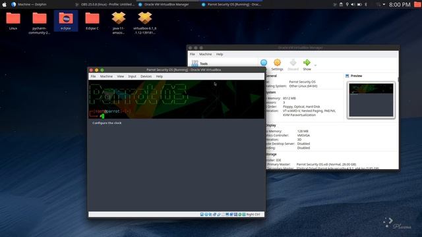This screenshot has width=422, height=237.
Task: Click the Right Ctrl host key indicator
Action: click(x=253, y=214)
